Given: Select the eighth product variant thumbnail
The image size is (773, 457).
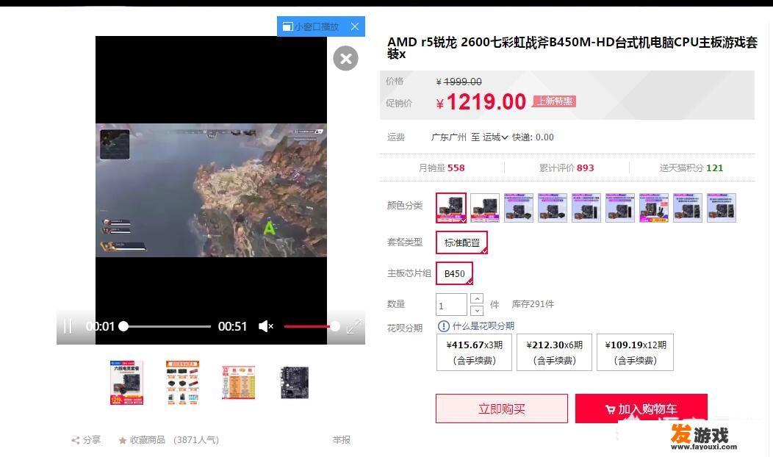Looking at the screenshot, I should [688, 208].
